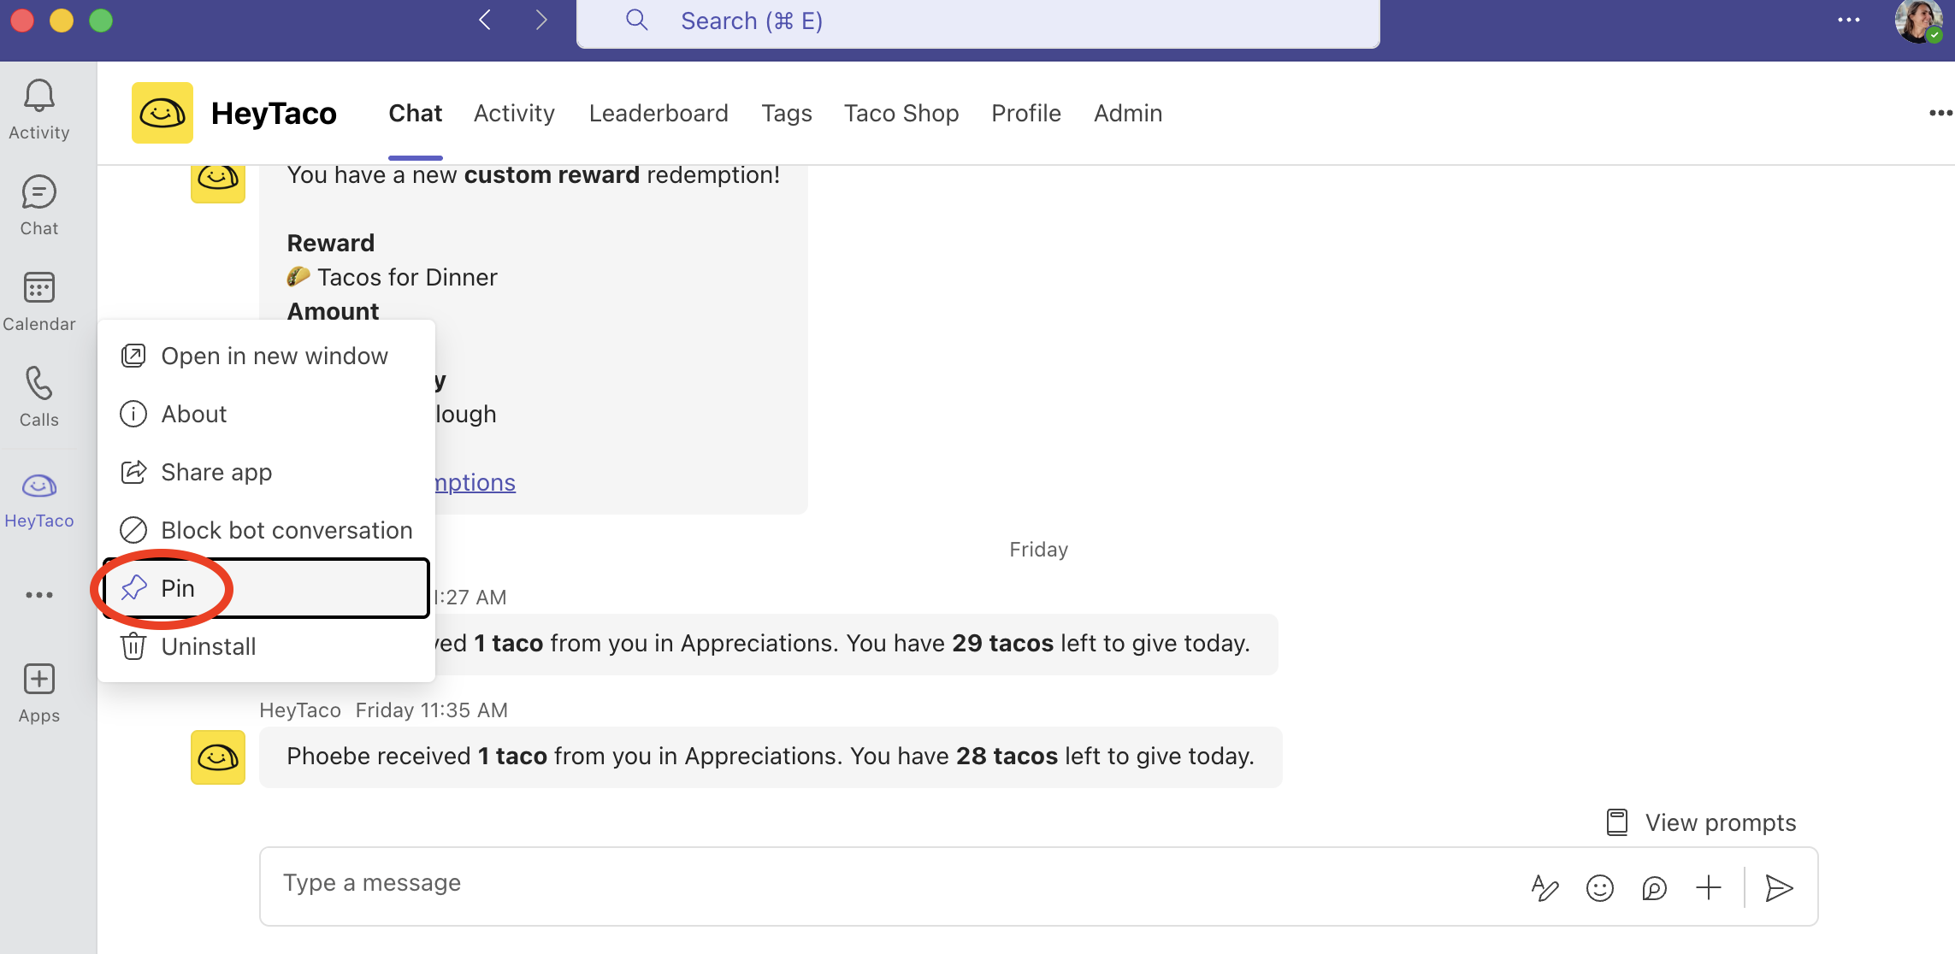This screenshot has width=1955, height=954.
Task: Open the settings ellipsis in the title bar
Action: point(1848,21)
